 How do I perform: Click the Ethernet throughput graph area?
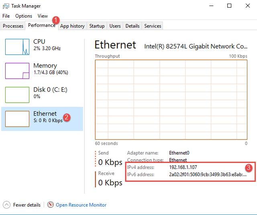coord(171,99)
